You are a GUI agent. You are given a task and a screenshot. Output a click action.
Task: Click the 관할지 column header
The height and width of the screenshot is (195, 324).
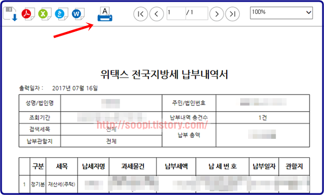point(294,166)
